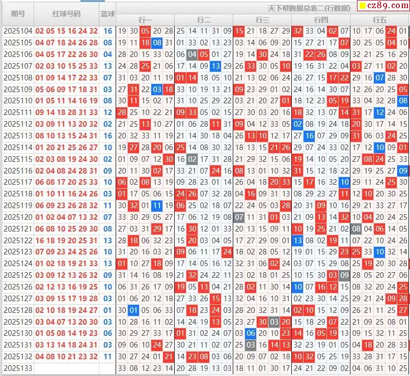Click the blue 08 cell in 行一 of row 2025105
This screenshot has height=376, width=410.
click(157, 43)
